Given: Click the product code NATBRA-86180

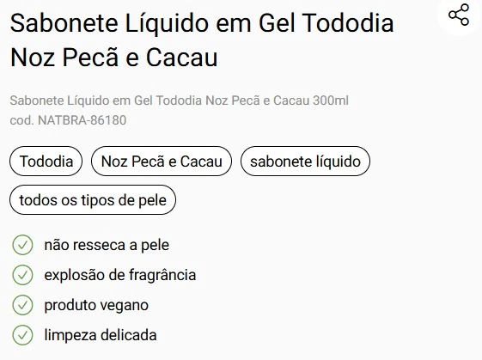Looking at the screenshot, I should pyautogui.click(x=82, y=120).
